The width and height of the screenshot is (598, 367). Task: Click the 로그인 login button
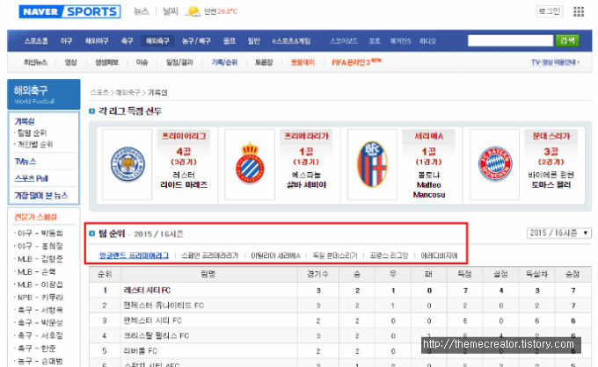point(549,11)
